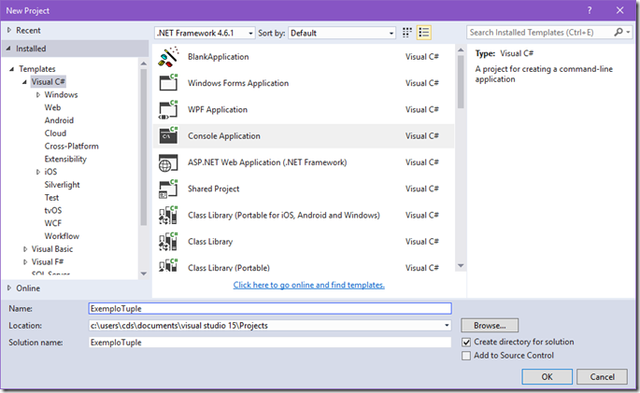
Task: Collapse the Installed section
Action: (x=8, y=49)
